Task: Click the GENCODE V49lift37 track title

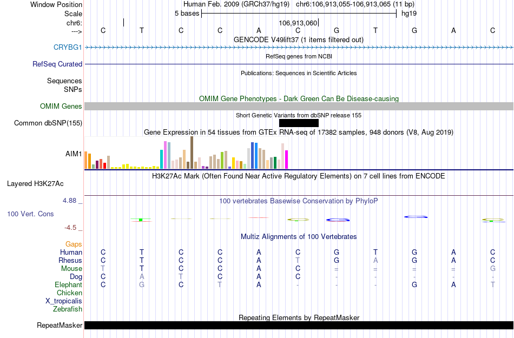Action: pyautogui.click(x=299, y=40)
